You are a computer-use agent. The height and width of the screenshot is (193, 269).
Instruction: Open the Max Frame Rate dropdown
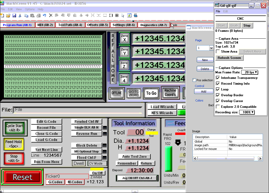tap(250, 72)
